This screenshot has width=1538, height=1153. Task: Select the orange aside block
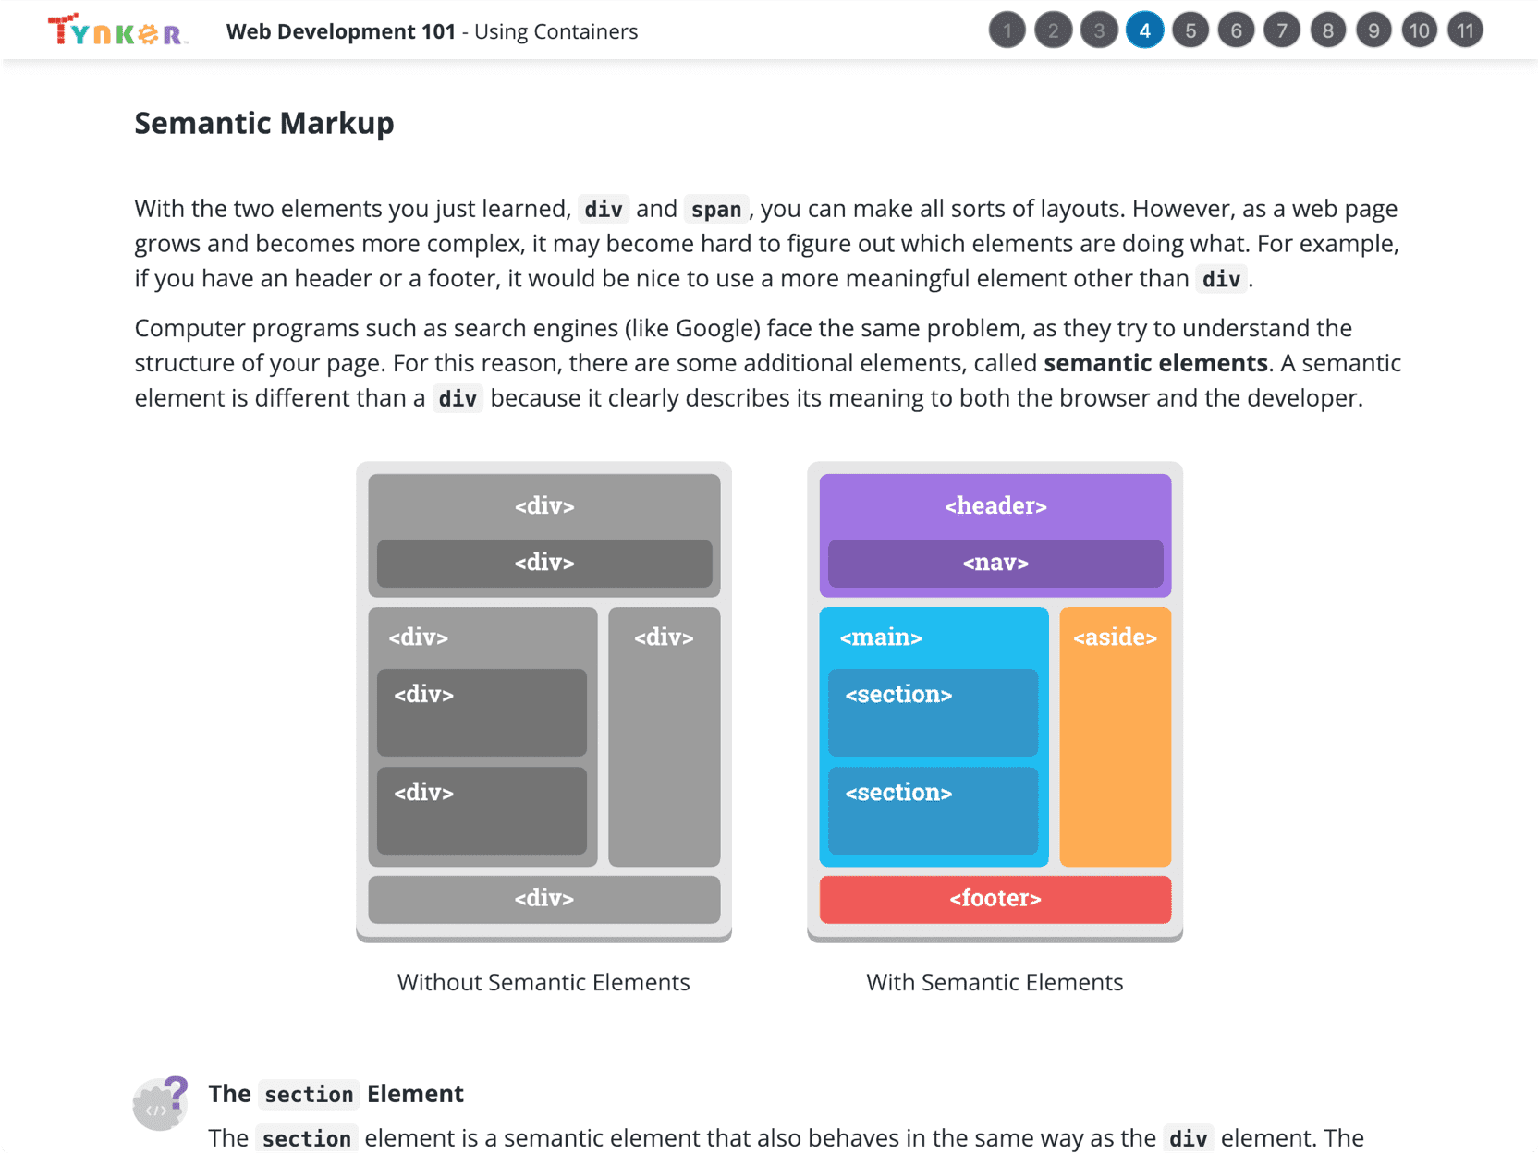tap(1116, 736)
